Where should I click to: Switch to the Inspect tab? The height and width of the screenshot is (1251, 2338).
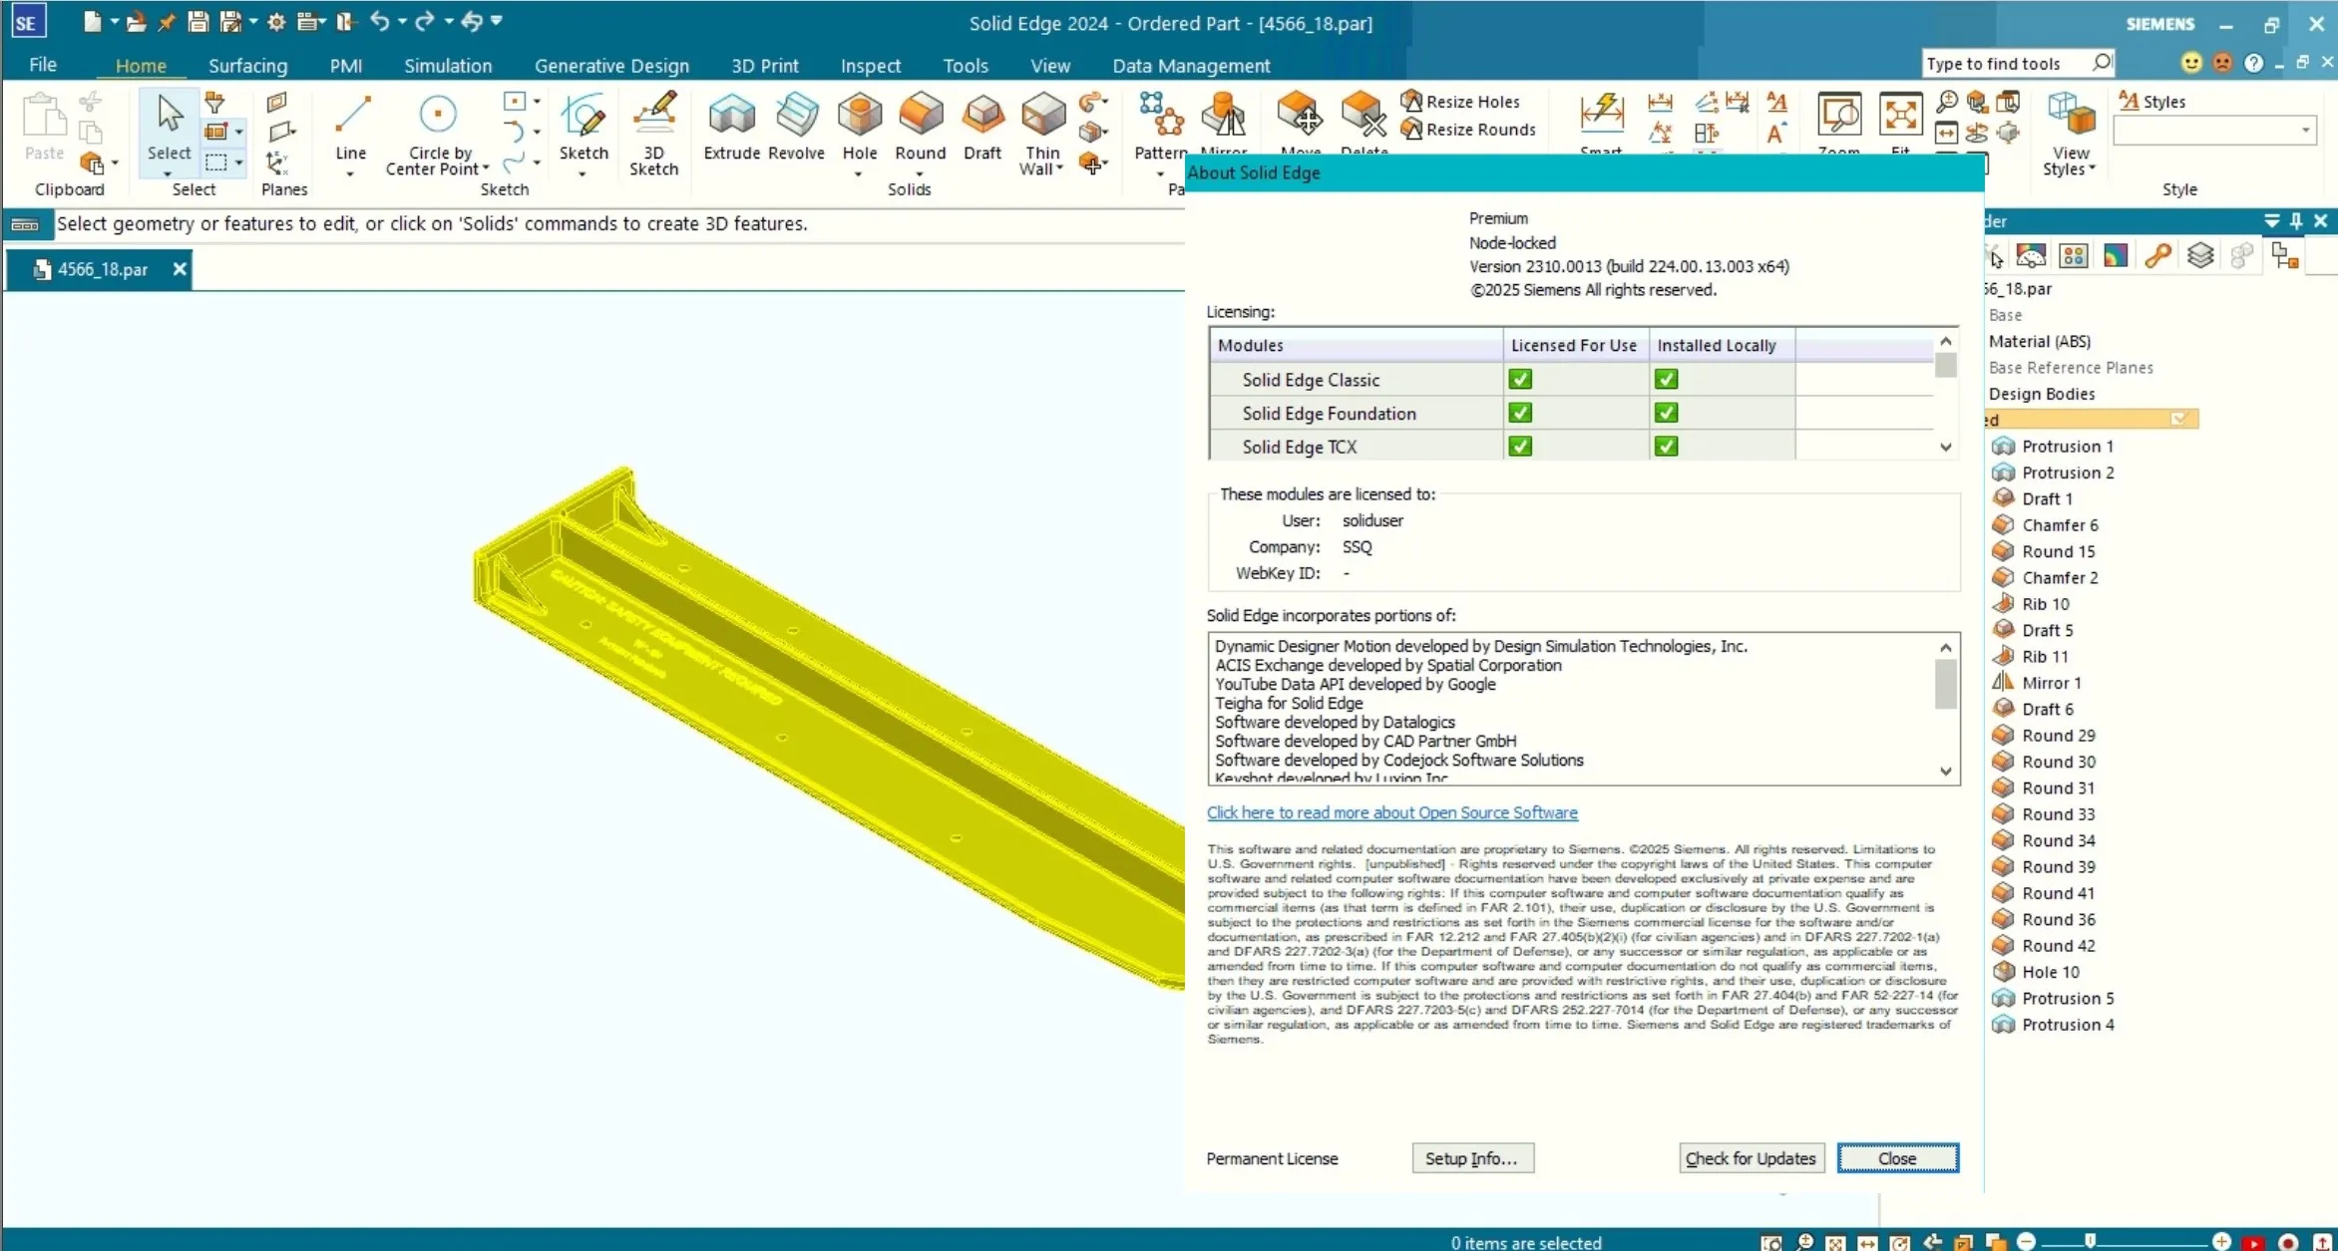[870, 66]
